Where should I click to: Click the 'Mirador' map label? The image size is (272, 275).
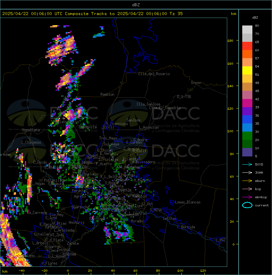[138, 221]
